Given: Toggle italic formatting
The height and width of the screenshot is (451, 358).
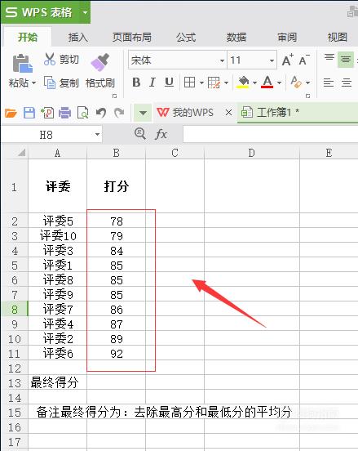Looking at the screenshot, I should pyautogui.click(x=152, y=83).
